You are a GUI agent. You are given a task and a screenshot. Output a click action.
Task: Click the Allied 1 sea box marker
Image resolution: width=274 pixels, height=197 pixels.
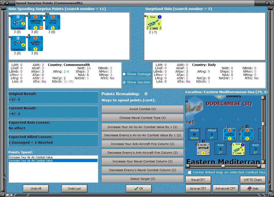pos(212,134)
